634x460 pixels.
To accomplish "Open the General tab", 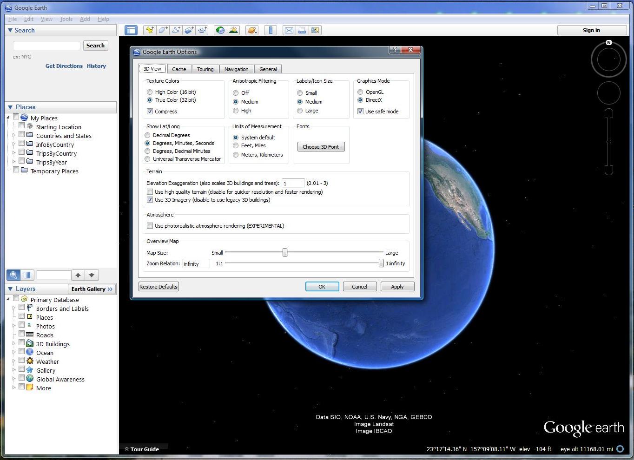I will point(268,69).
